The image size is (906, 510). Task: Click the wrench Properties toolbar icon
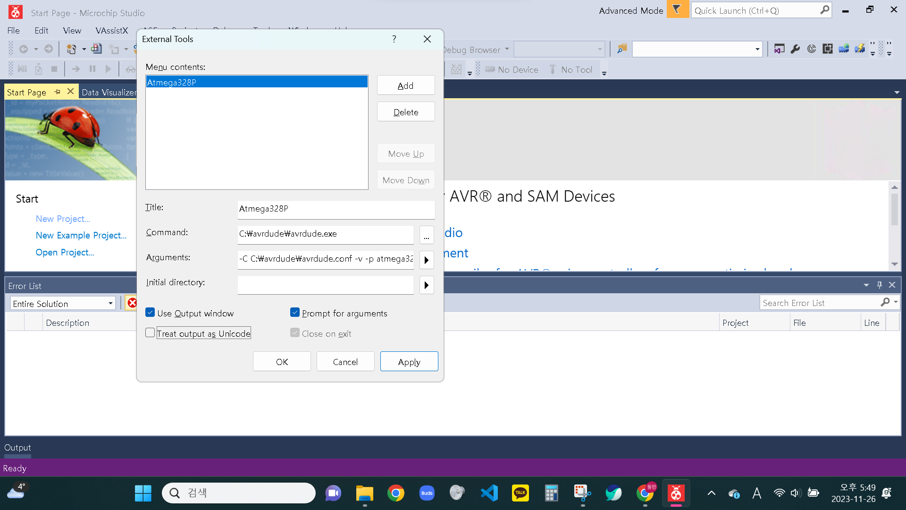click(796, 49)
